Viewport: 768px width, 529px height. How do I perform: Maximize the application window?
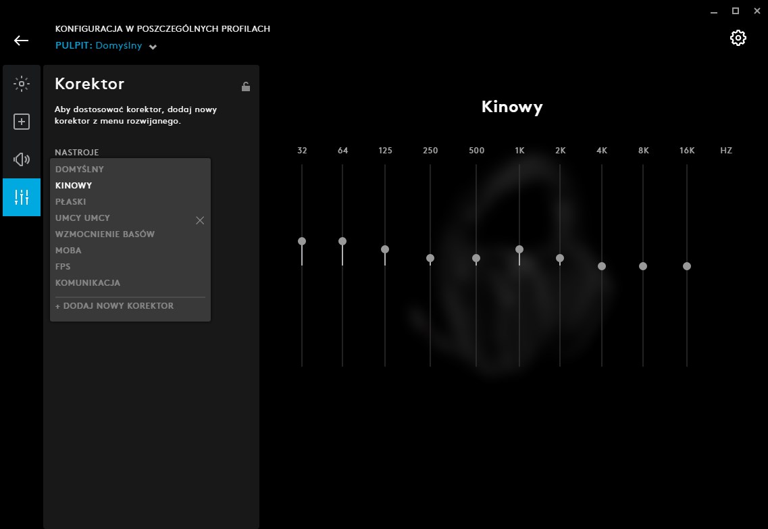(x=736, y=11)
